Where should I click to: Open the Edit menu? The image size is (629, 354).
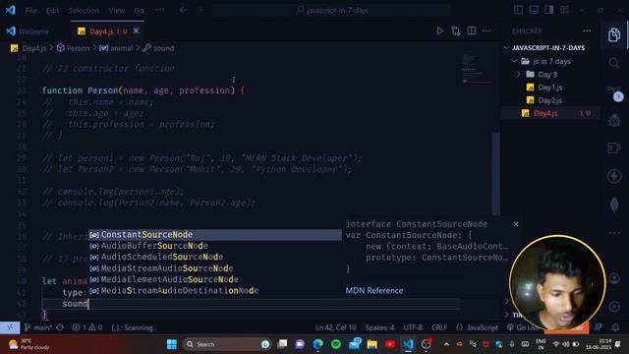[52, 11]
